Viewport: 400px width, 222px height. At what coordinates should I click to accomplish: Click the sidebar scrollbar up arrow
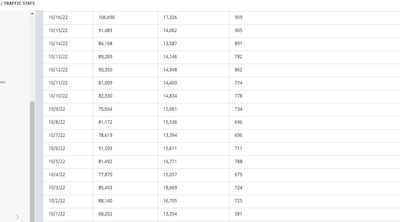32,13
